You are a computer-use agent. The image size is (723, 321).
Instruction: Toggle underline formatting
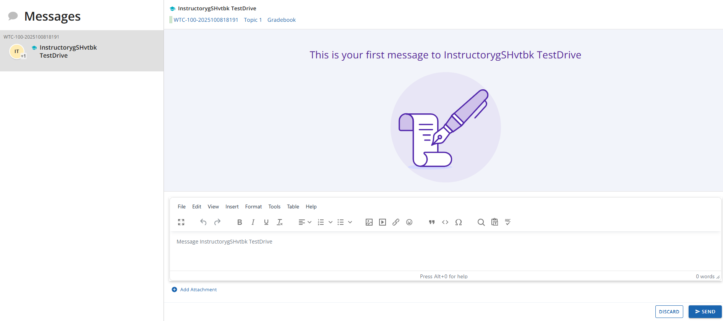(x=266, y=222)
